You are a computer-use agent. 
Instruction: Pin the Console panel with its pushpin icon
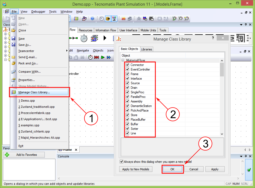point(246,156)
